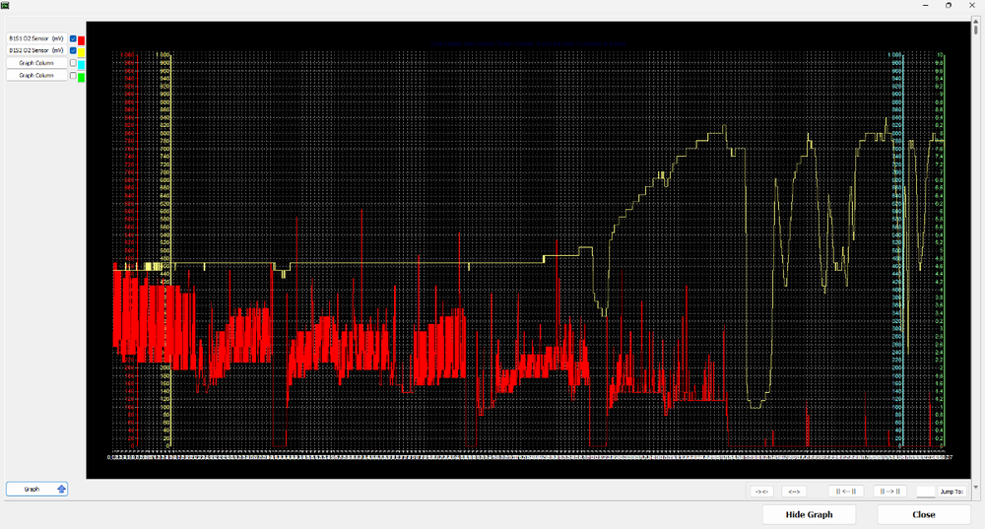985x529 pixels.
Task: Click the application icon in title bar
Action: click(x=5, y=5)
